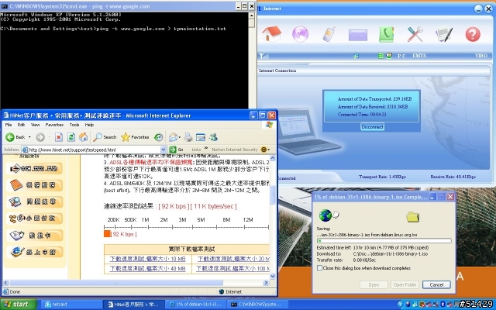The height and width of the screenshot is (310, 496).
Task: Click the Receive Rate 40.41Kbps text
Action: coord(453,177)
